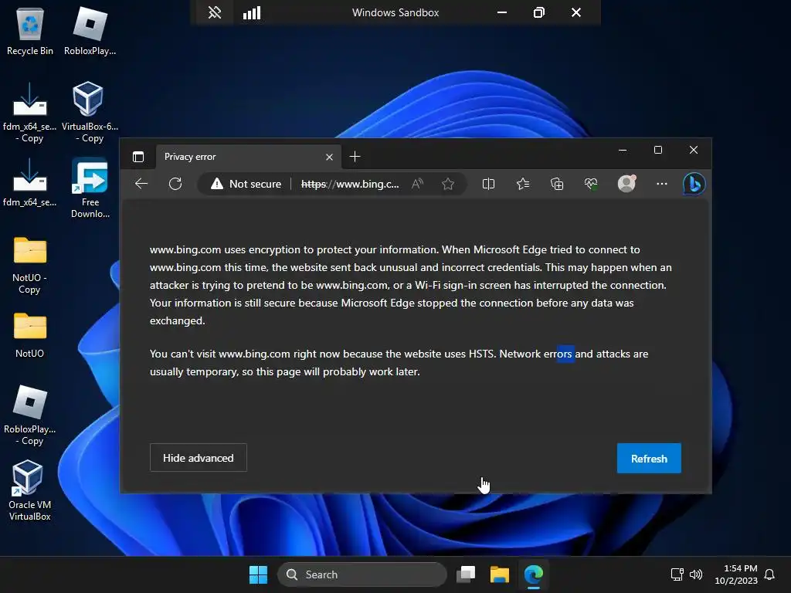Click the bing URL in address bar
Screen dimensions: 791x593
(x=350, y=184)
